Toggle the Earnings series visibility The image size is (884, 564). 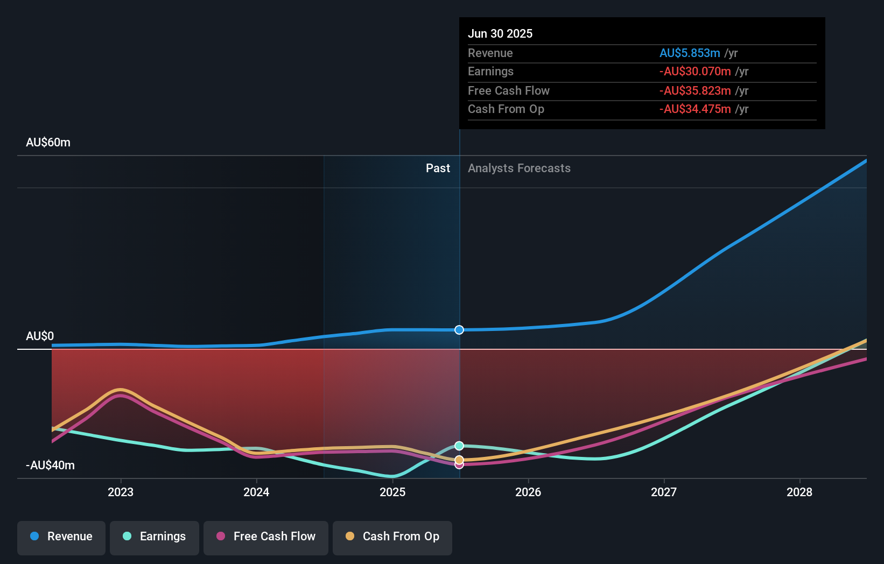pos(154,537)
